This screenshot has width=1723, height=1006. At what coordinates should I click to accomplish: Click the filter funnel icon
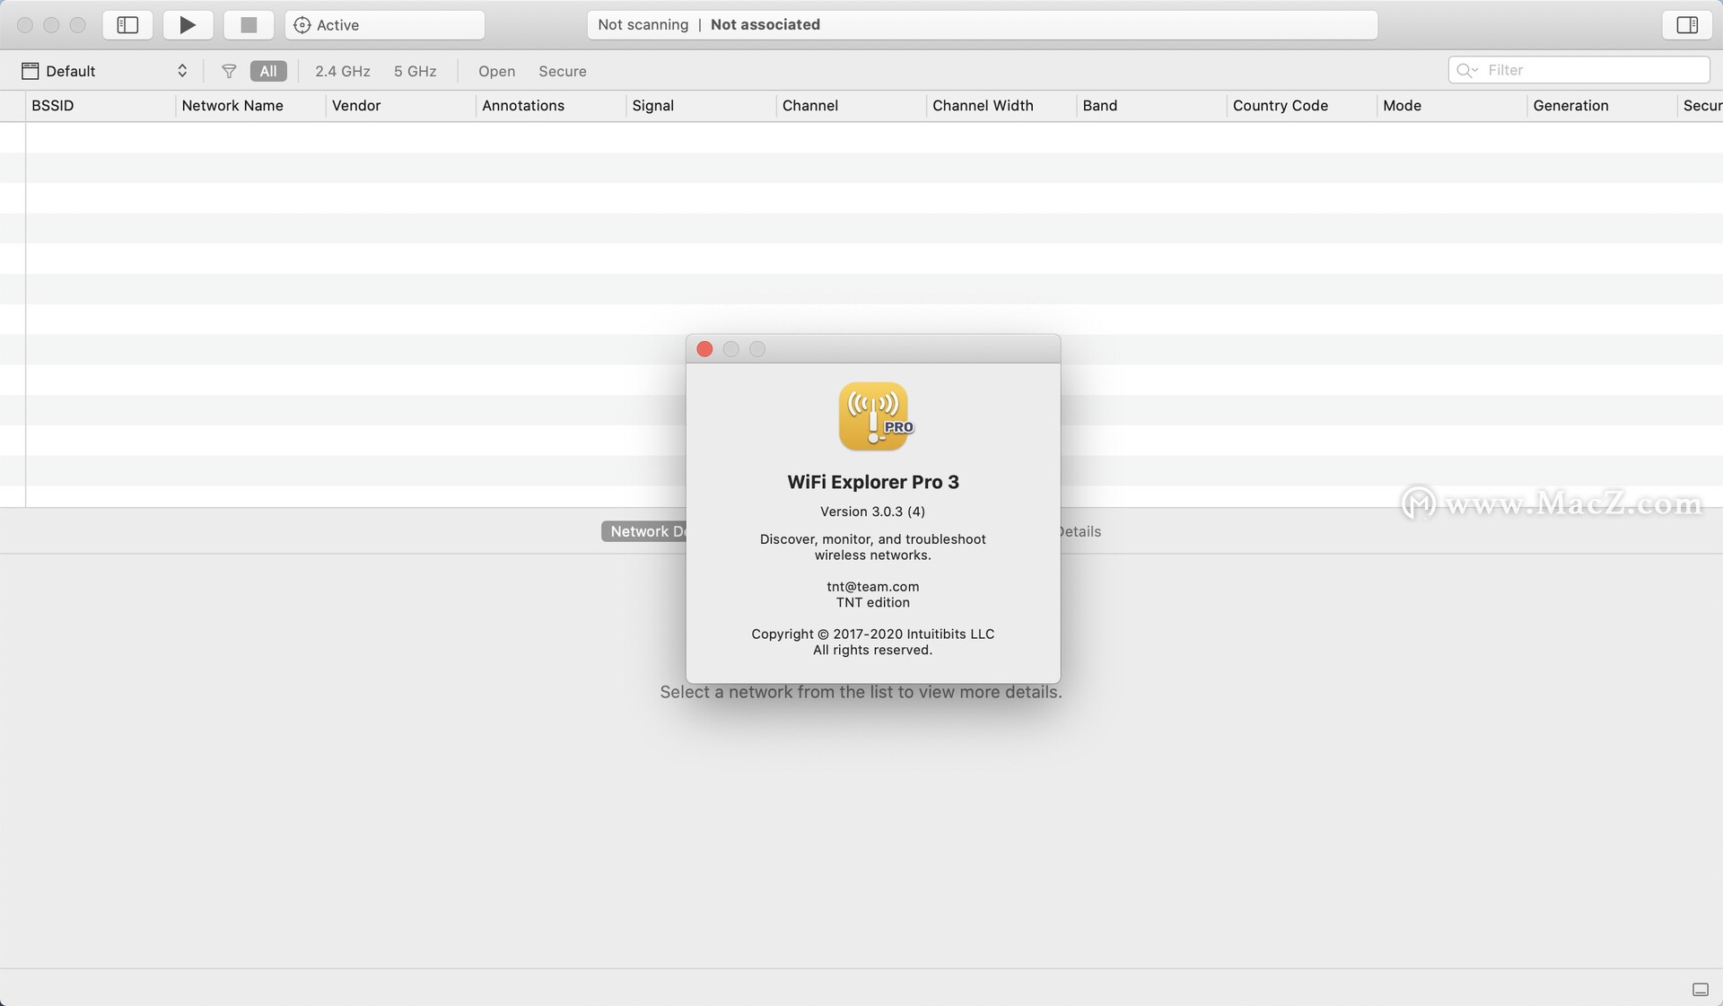(x=229, y=71)
